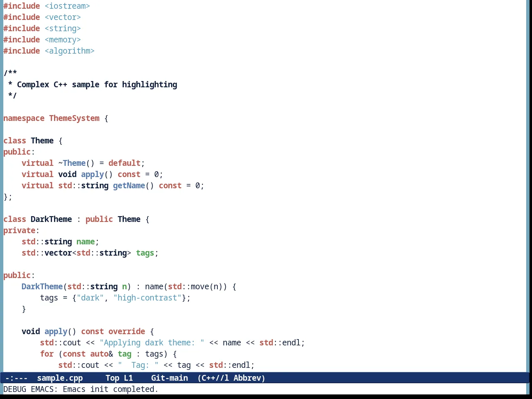Open the Git-main version control indicator
This screenshot has width=532, height=399.
tap(170, 378)
